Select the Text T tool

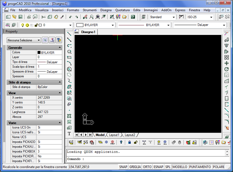pyautogui.click(x=69, y=134)
